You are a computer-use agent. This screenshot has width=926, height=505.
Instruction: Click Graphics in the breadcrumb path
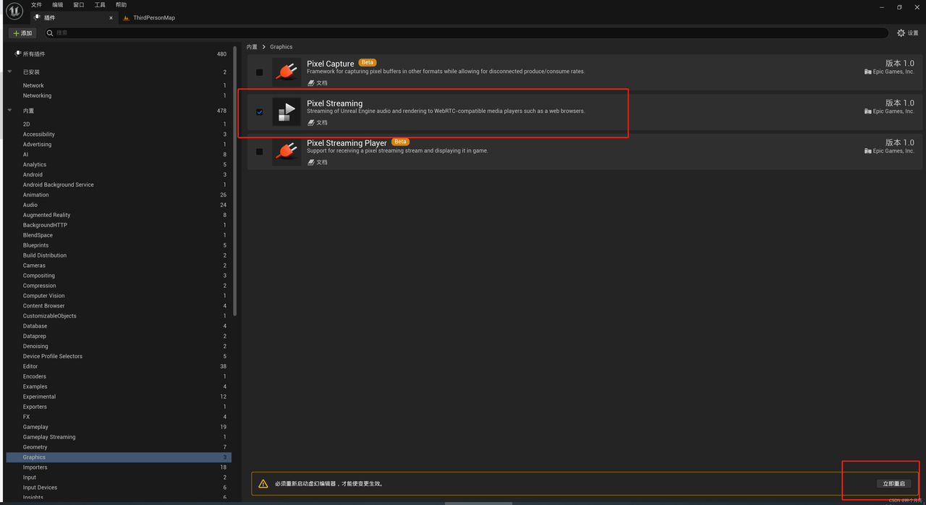pyautogui.click(x=281, y=47)
